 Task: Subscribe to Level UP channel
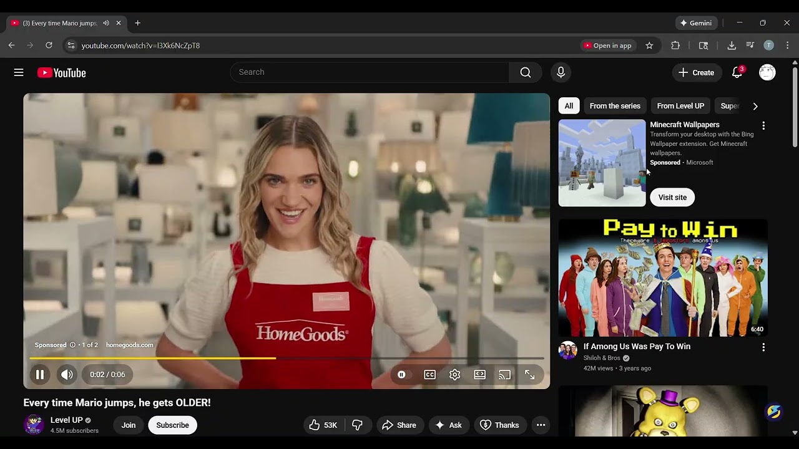172,425
